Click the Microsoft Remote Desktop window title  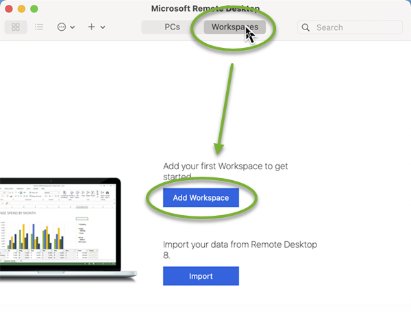[206, 9]
